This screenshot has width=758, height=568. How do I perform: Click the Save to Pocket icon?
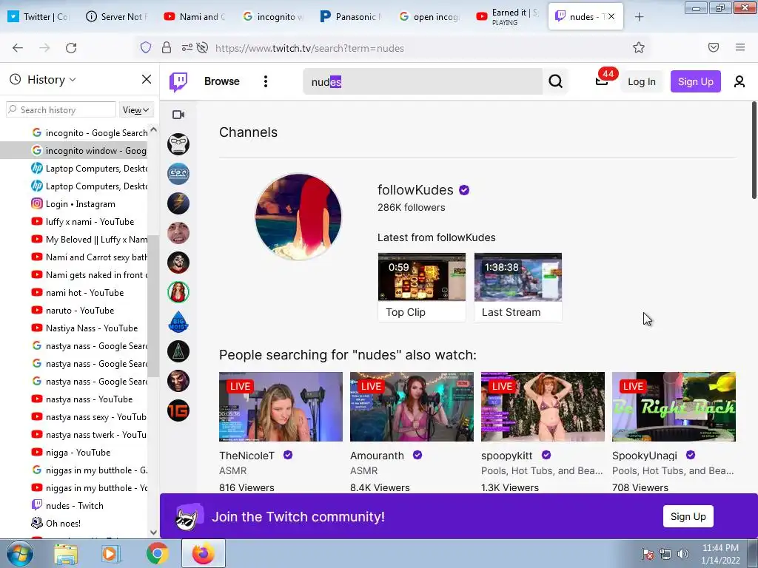(714, 47)
